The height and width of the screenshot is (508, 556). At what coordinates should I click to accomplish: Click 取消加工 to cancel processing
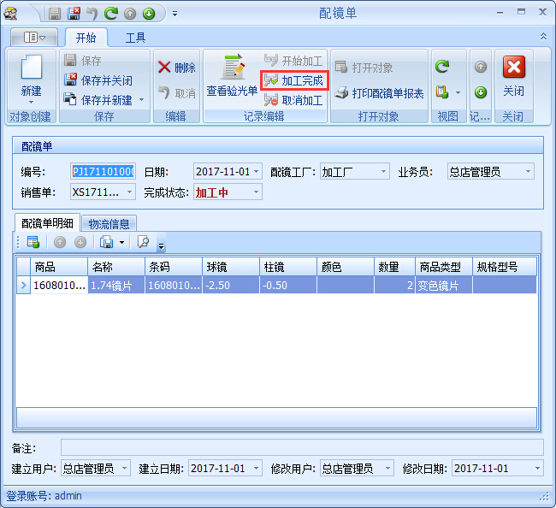pyautogui.click(x=293, y=100)
